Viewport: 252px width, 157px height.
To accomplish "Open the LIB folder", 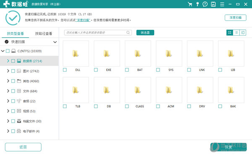I will 231,54.
